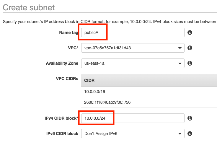
Task: Open the VPC dropdown
Action: (133, 48)
